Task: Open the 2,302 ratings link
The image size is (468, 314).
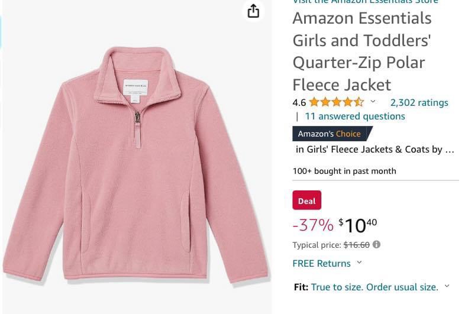Action: tap(419, 102)
